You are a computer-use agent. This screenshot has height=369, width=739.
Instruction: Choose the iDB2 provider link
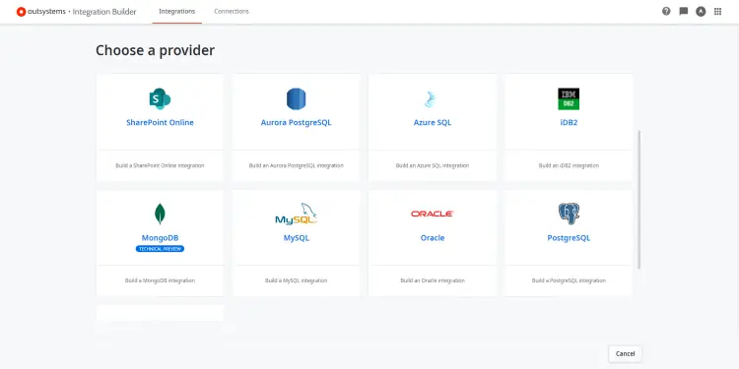click(569, 122)
